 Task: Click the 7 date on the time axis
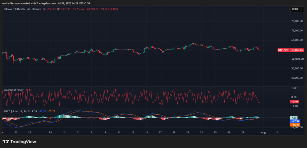tap(91, 132)
